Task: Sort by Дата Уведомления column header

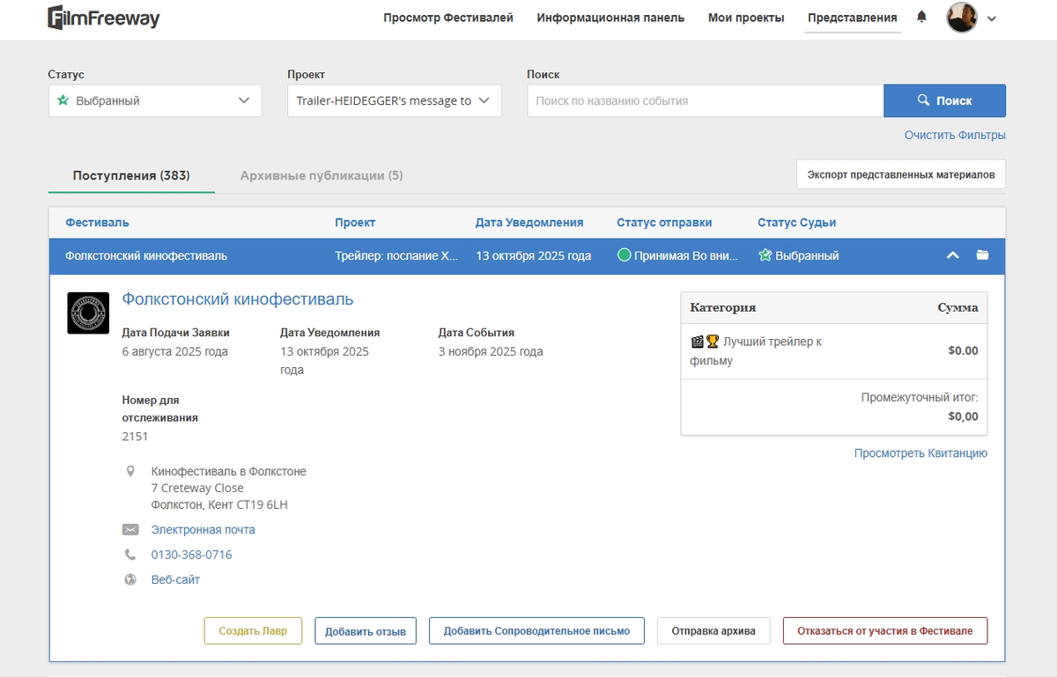Action: click(529, 223)
